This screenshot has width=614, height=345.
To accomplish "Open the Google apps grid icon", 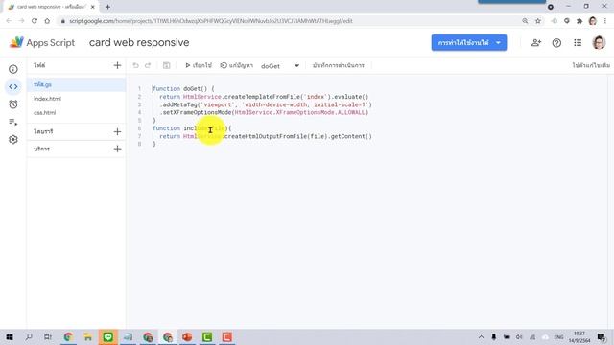I will [578, 42].
